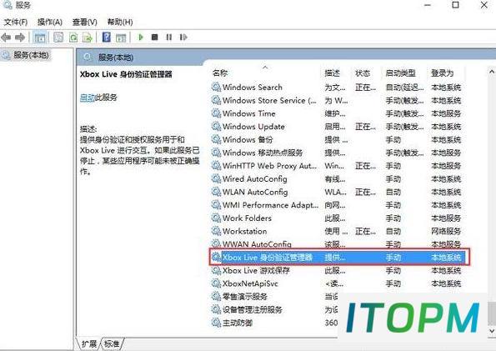Select the Windows Update service row
Viewport: 496px width, 351px height.
pos(336,127)
